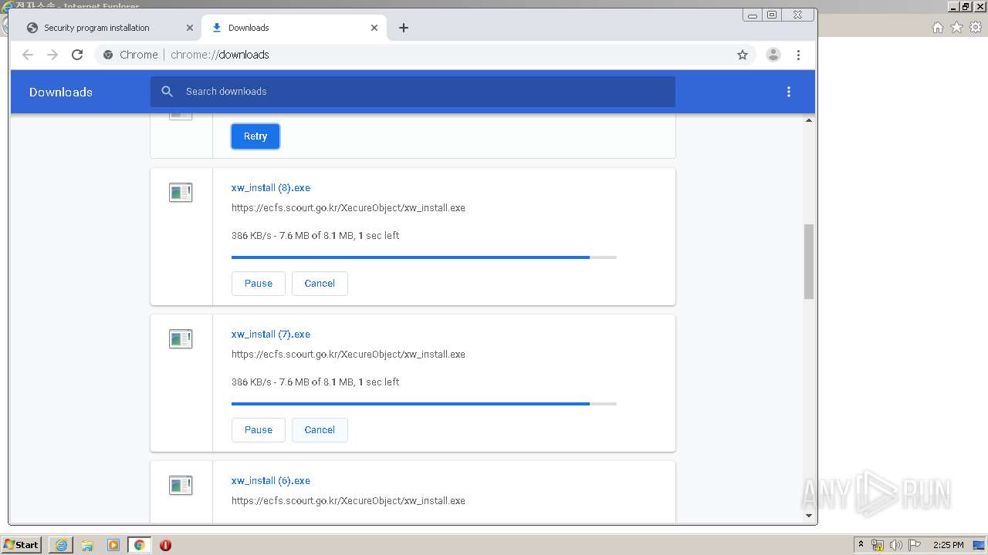Image resolution: width=988 pixels, height=555 pixels.
Task: Click the xw_install (6).exe source URL
Action: point(348,501)
